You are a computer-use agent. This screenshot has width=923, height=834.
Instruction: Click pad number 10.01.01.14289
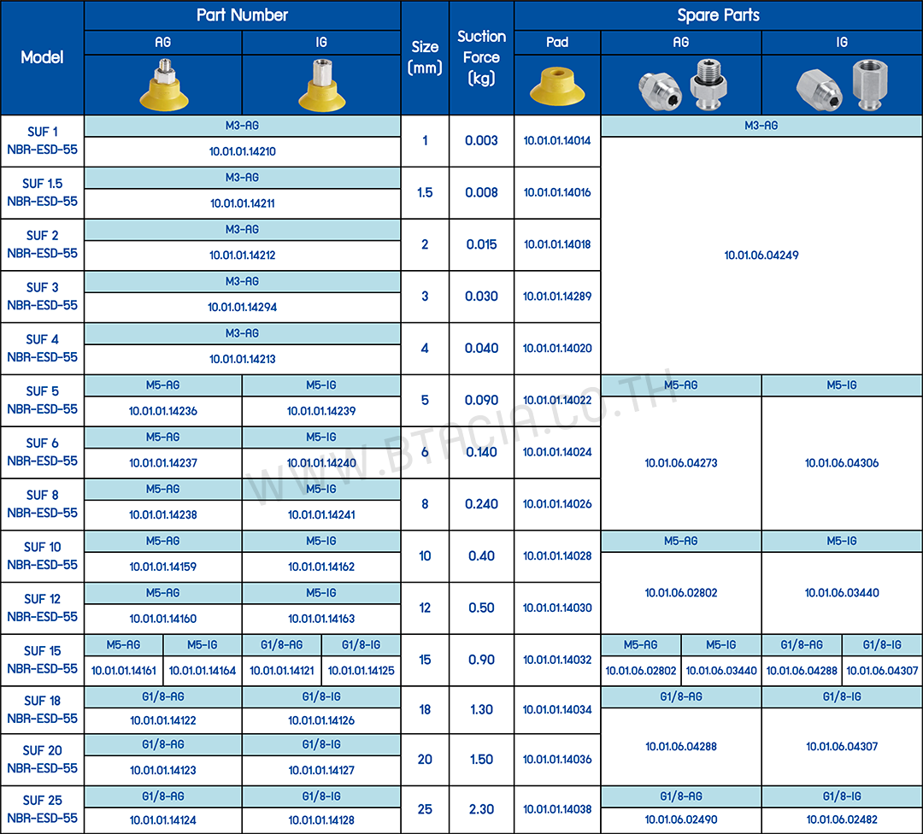(x=557, y=296)
